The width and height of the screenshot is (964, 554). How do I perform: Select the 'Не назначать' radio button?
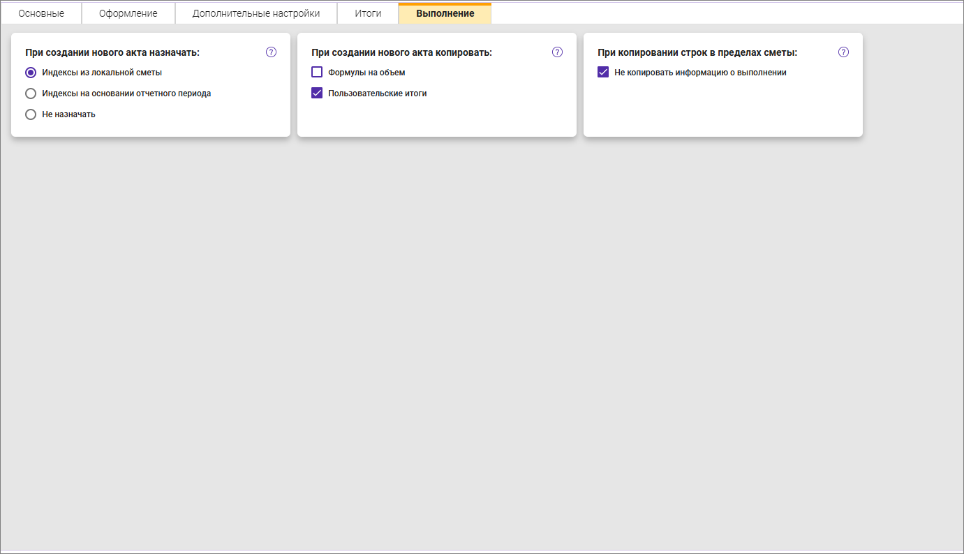tap(31, 114)
